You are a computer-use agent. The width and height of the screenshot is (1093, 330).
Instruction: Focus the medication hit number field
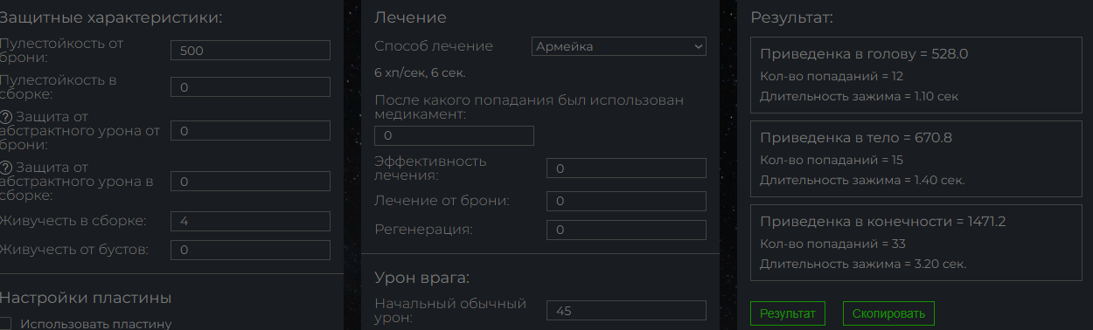point(454,136)
